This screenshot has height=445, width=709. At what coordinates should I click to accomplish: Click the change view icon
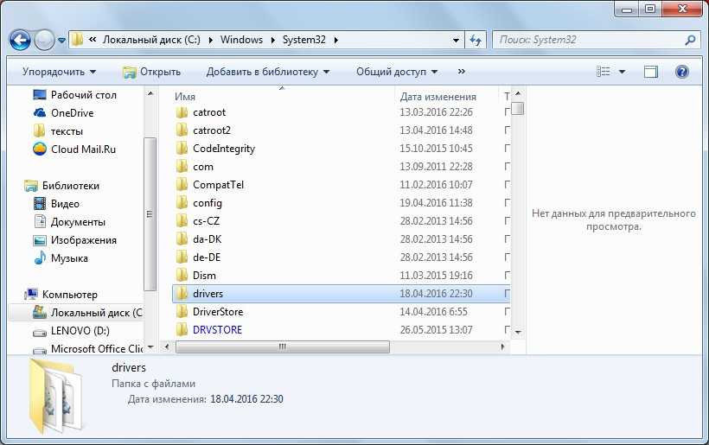(605, 72)
